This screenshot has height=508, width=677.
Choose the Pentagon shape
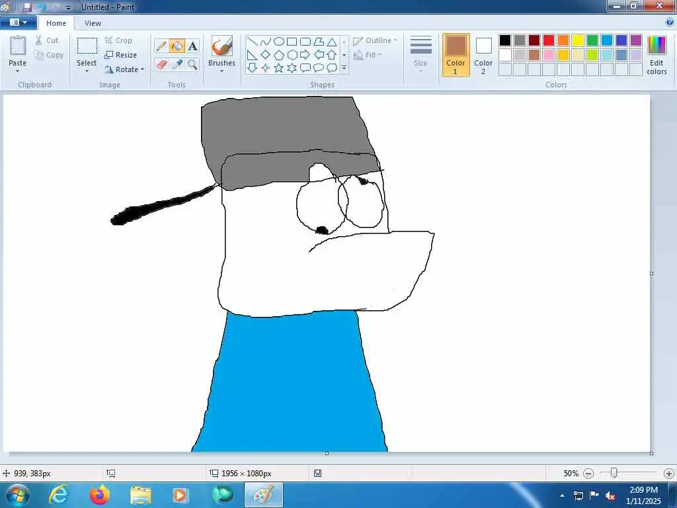279,55
